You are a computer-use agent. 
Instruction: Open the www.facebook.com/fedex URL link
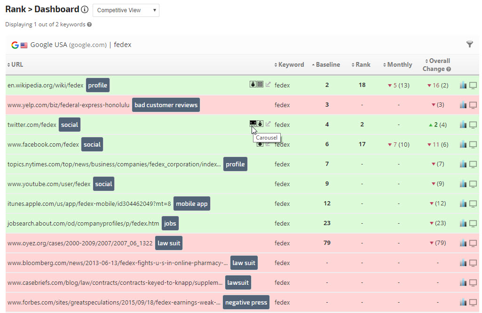pyautogui.click(x=43, y=144)
